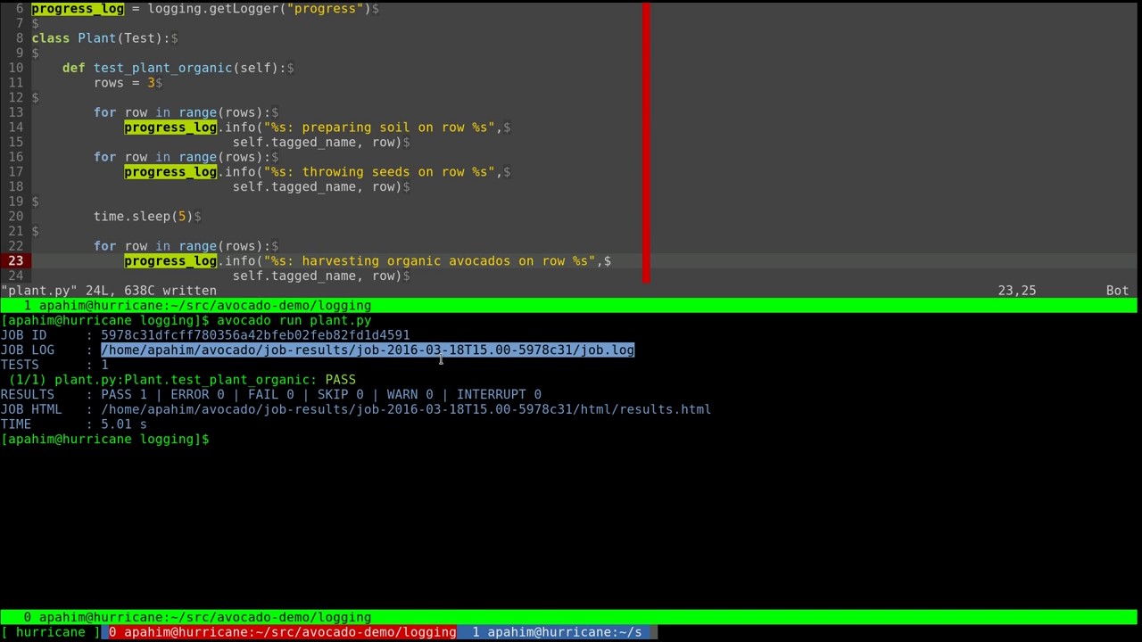Click the RESULTS summary line
Image resolution: width=1142 pixels, height=642 pixels.
click(270, 394)
